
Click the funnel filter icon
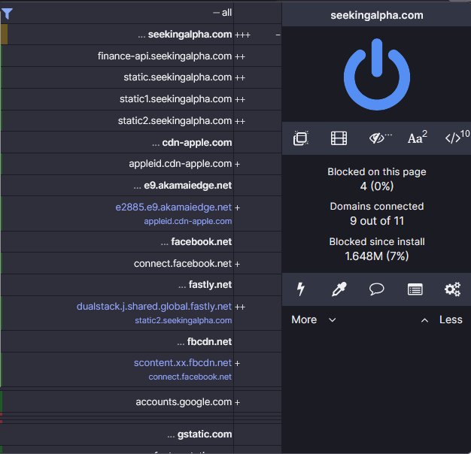(x=7, y=14)
